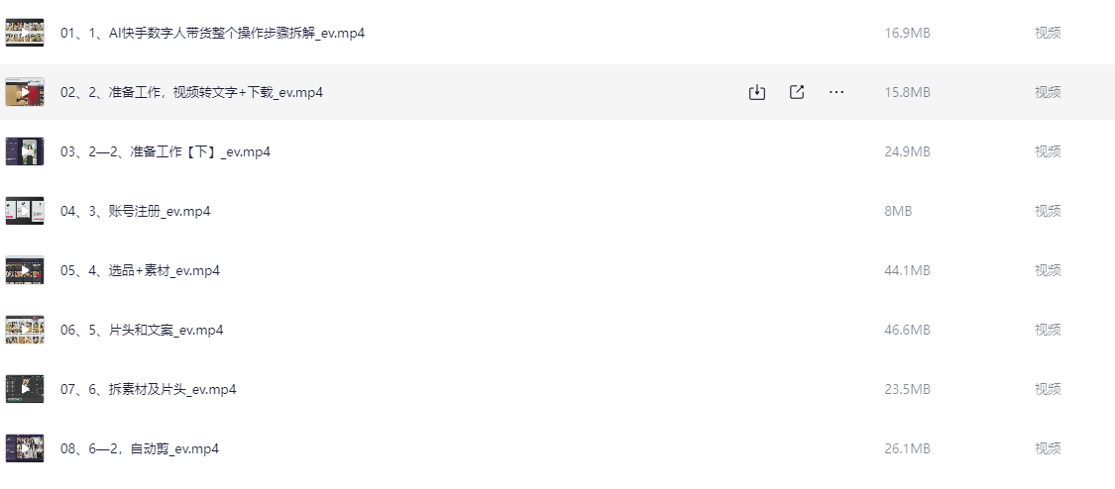Open thumbnail of 04 账号注册 video
Screen dimensions: 1115x489
tap(25, 211)
